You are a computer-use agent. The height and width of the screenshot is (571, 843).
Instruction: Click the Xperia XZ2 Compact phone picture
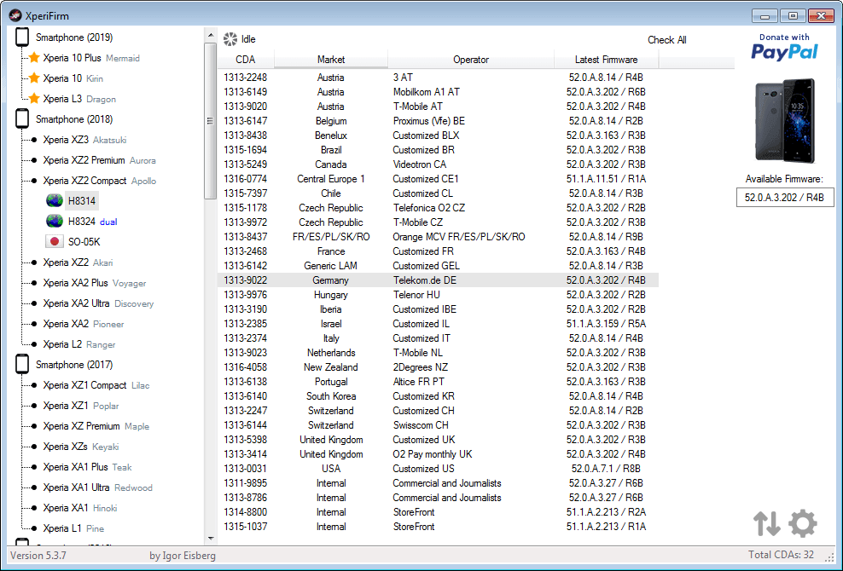(785, 121)
